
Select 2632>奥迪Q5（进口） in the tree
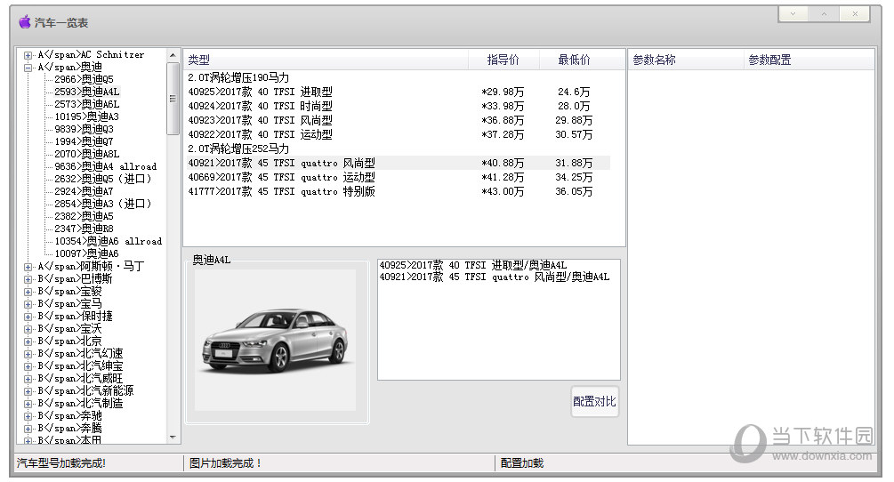tap(103, 179)
